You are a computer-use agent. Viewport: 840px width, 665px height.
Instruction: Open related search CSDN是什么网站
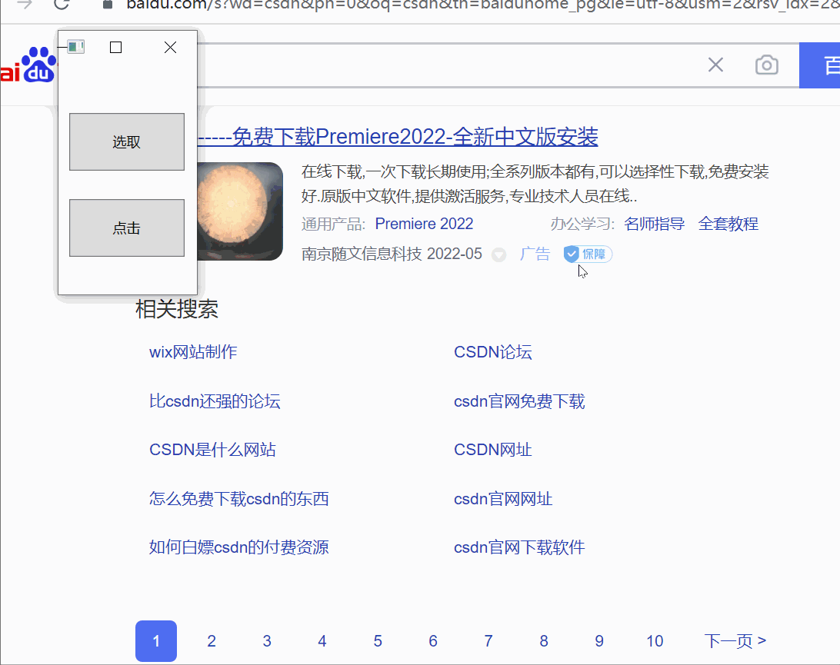212,450
